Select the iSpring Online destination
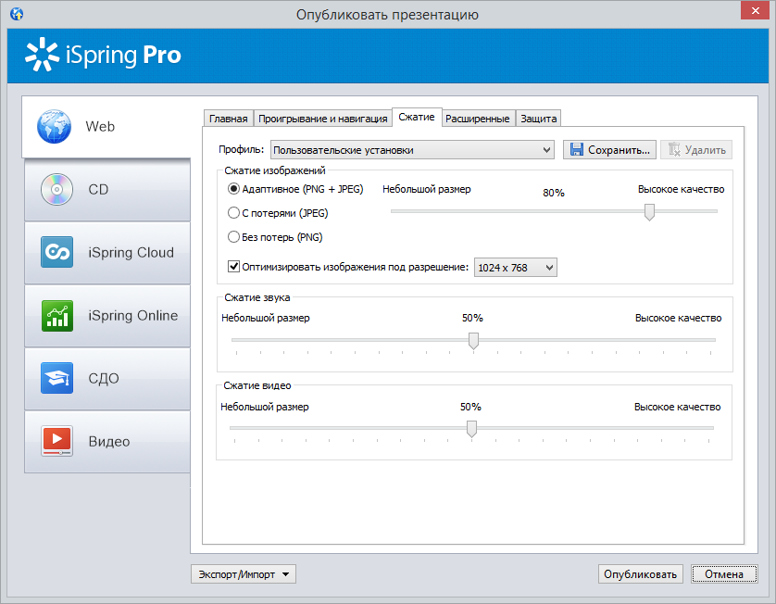 (x=107, y=315)
